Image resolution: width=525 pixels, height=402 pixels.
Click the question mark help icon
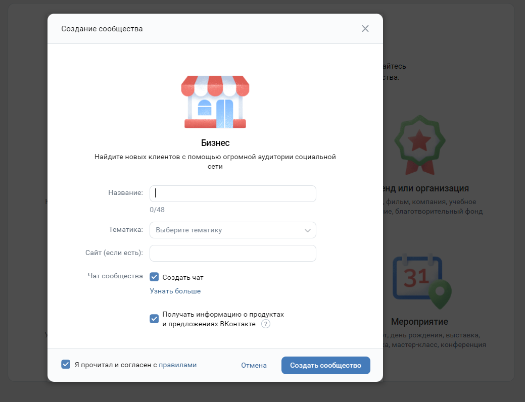[x=265, y=324]
